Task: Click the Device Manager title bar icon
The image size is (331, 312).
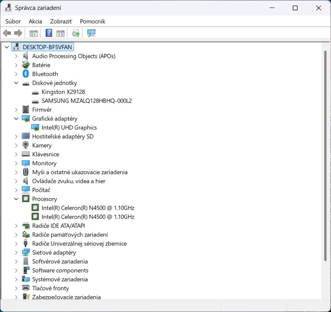Action: 8,8
